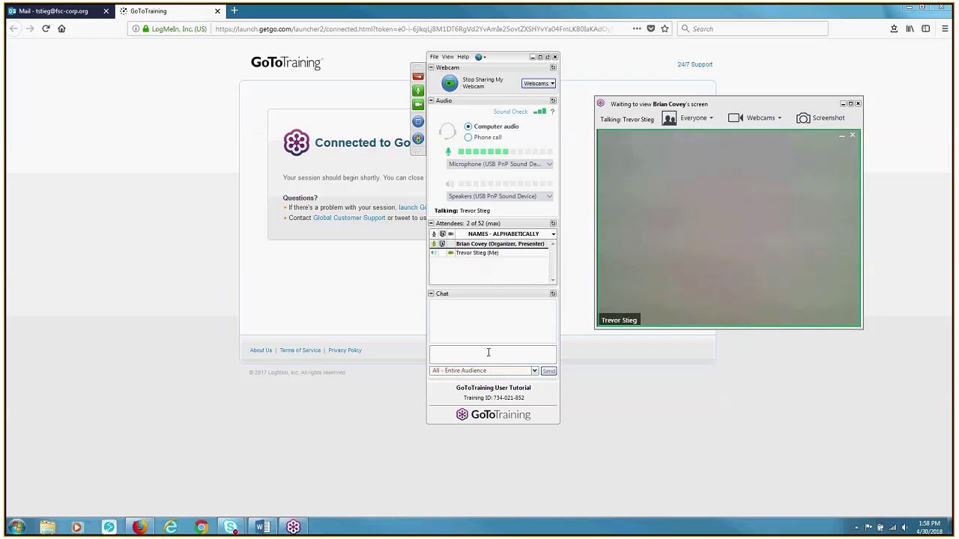Select Computer audio radio option
This screenshot has height=539, width=959.
pyautogui.click(x=468, y=127)
